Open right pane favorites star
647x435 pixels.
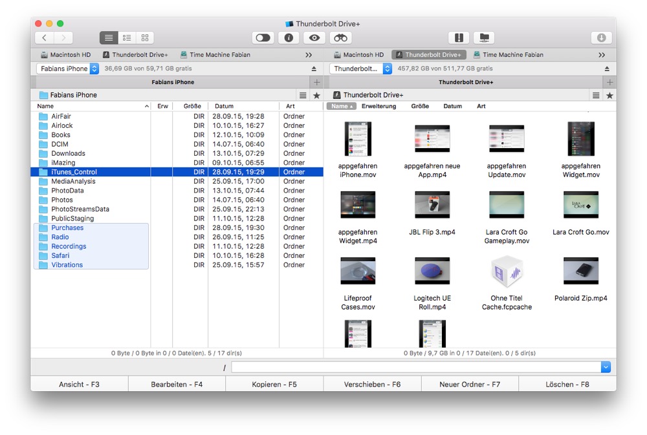609,95
